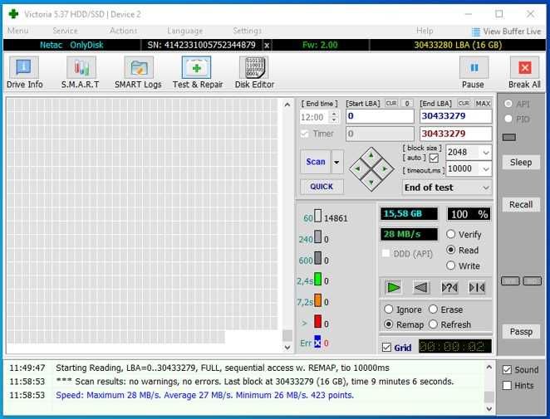The height and width of the screenshot is (419, 550).
Task: Click the random jump |?| button
Action: [449, 288]
